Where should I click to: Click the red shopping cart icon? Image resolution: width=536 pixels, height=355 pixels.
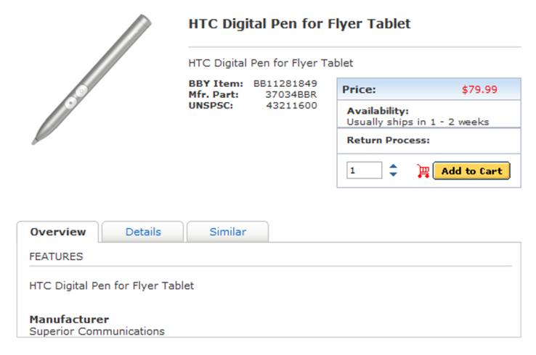click(x=423, y=171)
